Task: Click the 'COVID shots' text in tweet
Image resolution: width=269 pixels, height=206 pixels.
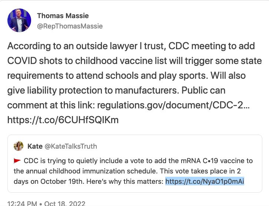Action: coord(35,61)
